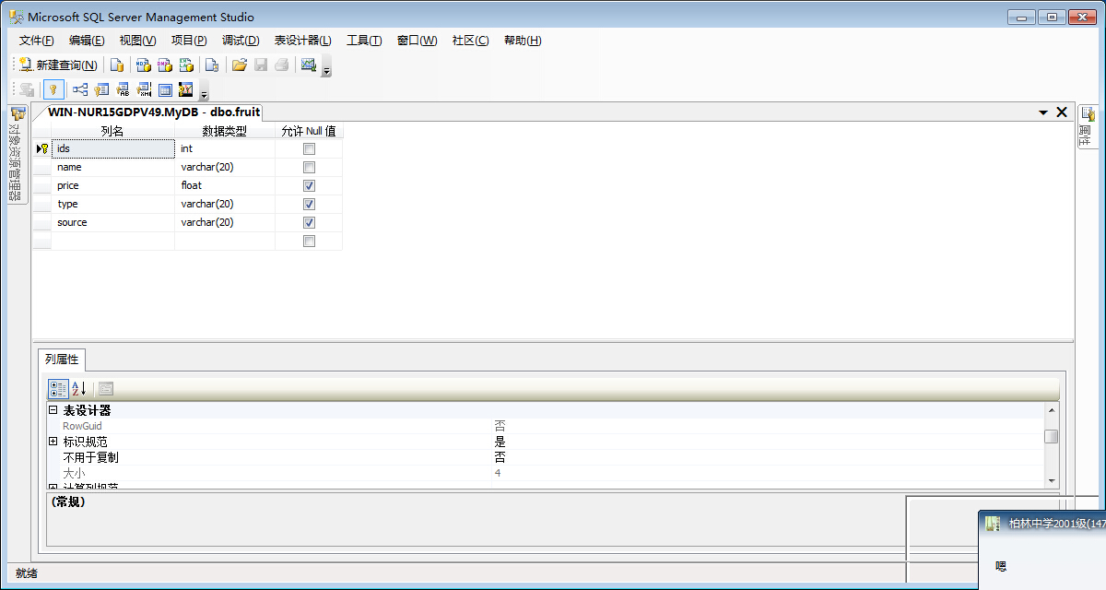Open the Relationships icon
The image size is (1106, 590).
pos(80,89)
